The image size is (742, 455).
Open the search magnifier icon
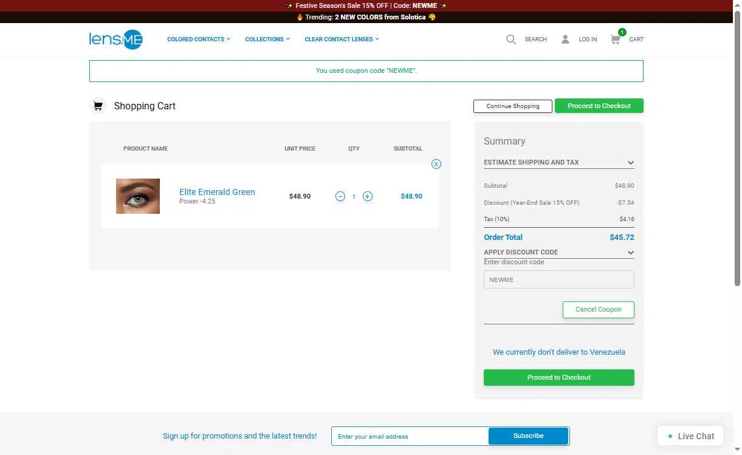pyautogui.click(x=511, y=39)
